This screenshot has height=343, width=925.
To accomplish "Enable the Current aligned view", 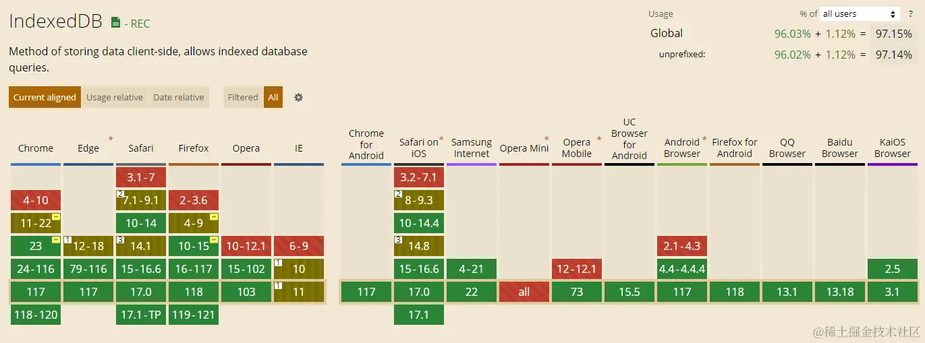I will click(45, 97).
